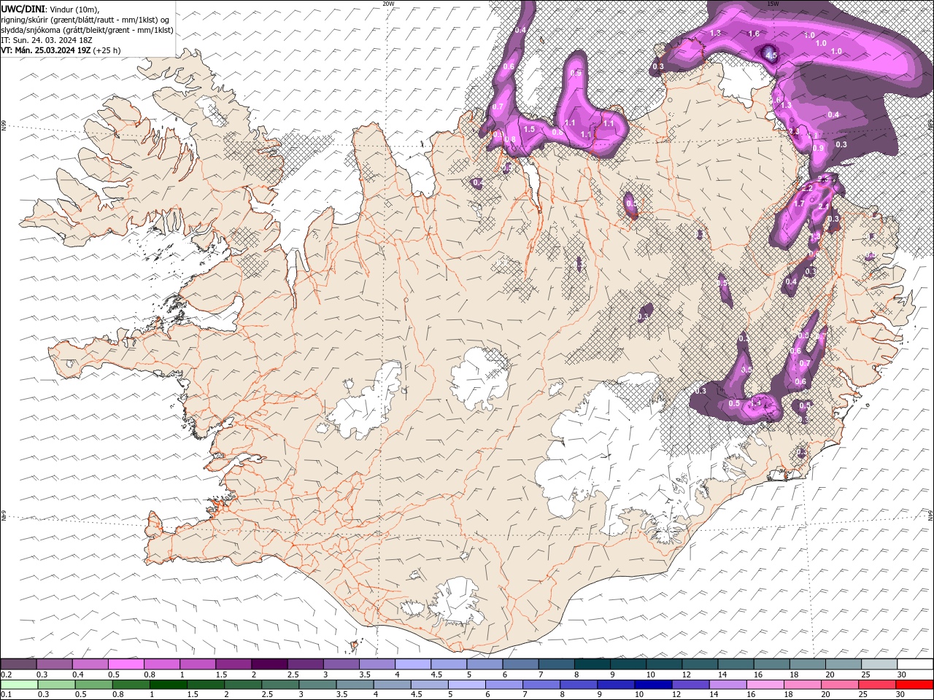Click the periwinkle 4 snow legend swatch
The image size is (934, 700).
pyautogui.click(x=414, y=664)
